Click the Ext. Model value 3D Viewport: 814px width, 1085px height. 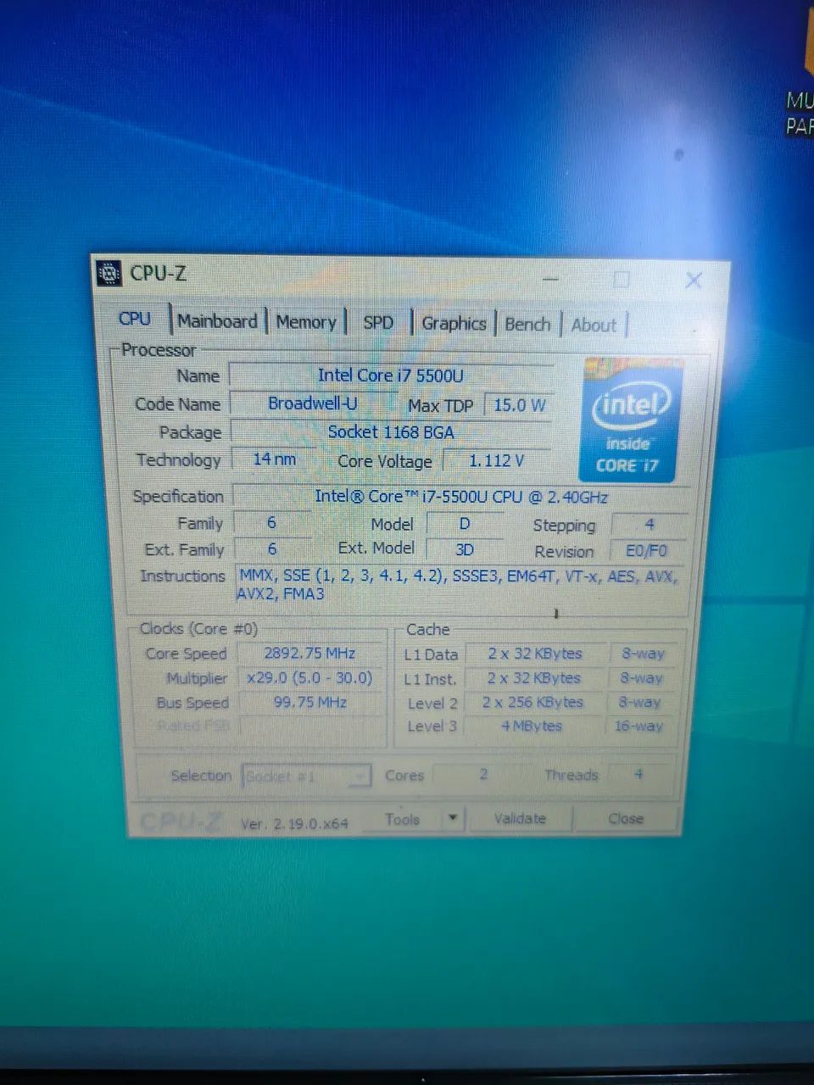coord(465,549)
